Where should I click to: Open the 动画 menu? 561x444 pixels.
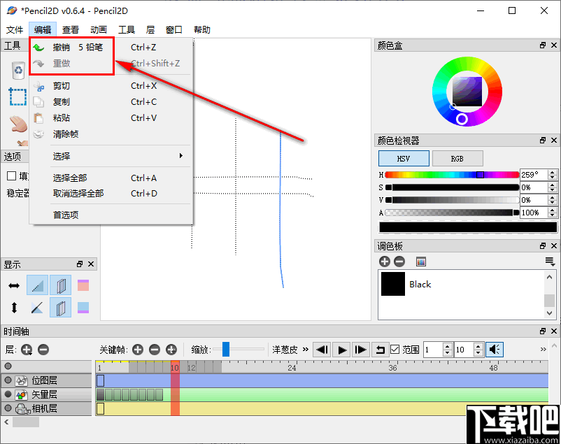[99, 29]
